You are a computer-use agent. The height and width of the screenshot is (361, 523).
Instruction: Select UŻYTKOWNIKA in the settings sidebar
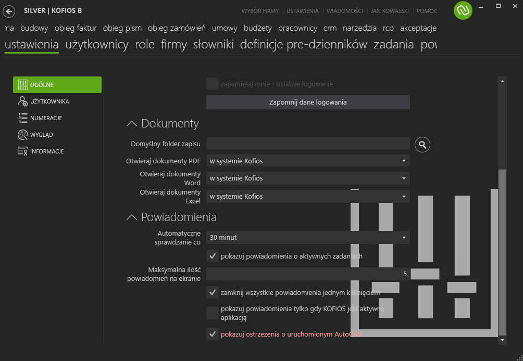[57, 101]
